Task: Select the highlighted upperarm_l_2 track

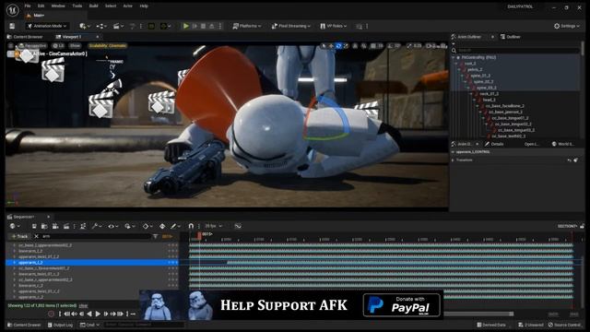Action: pyautogui.click(x=92, y=262)
